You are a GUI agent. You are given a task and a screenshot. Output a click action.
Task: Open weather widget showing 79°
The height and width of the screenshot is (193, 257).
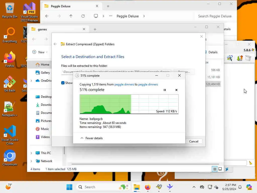click(9, 187)
